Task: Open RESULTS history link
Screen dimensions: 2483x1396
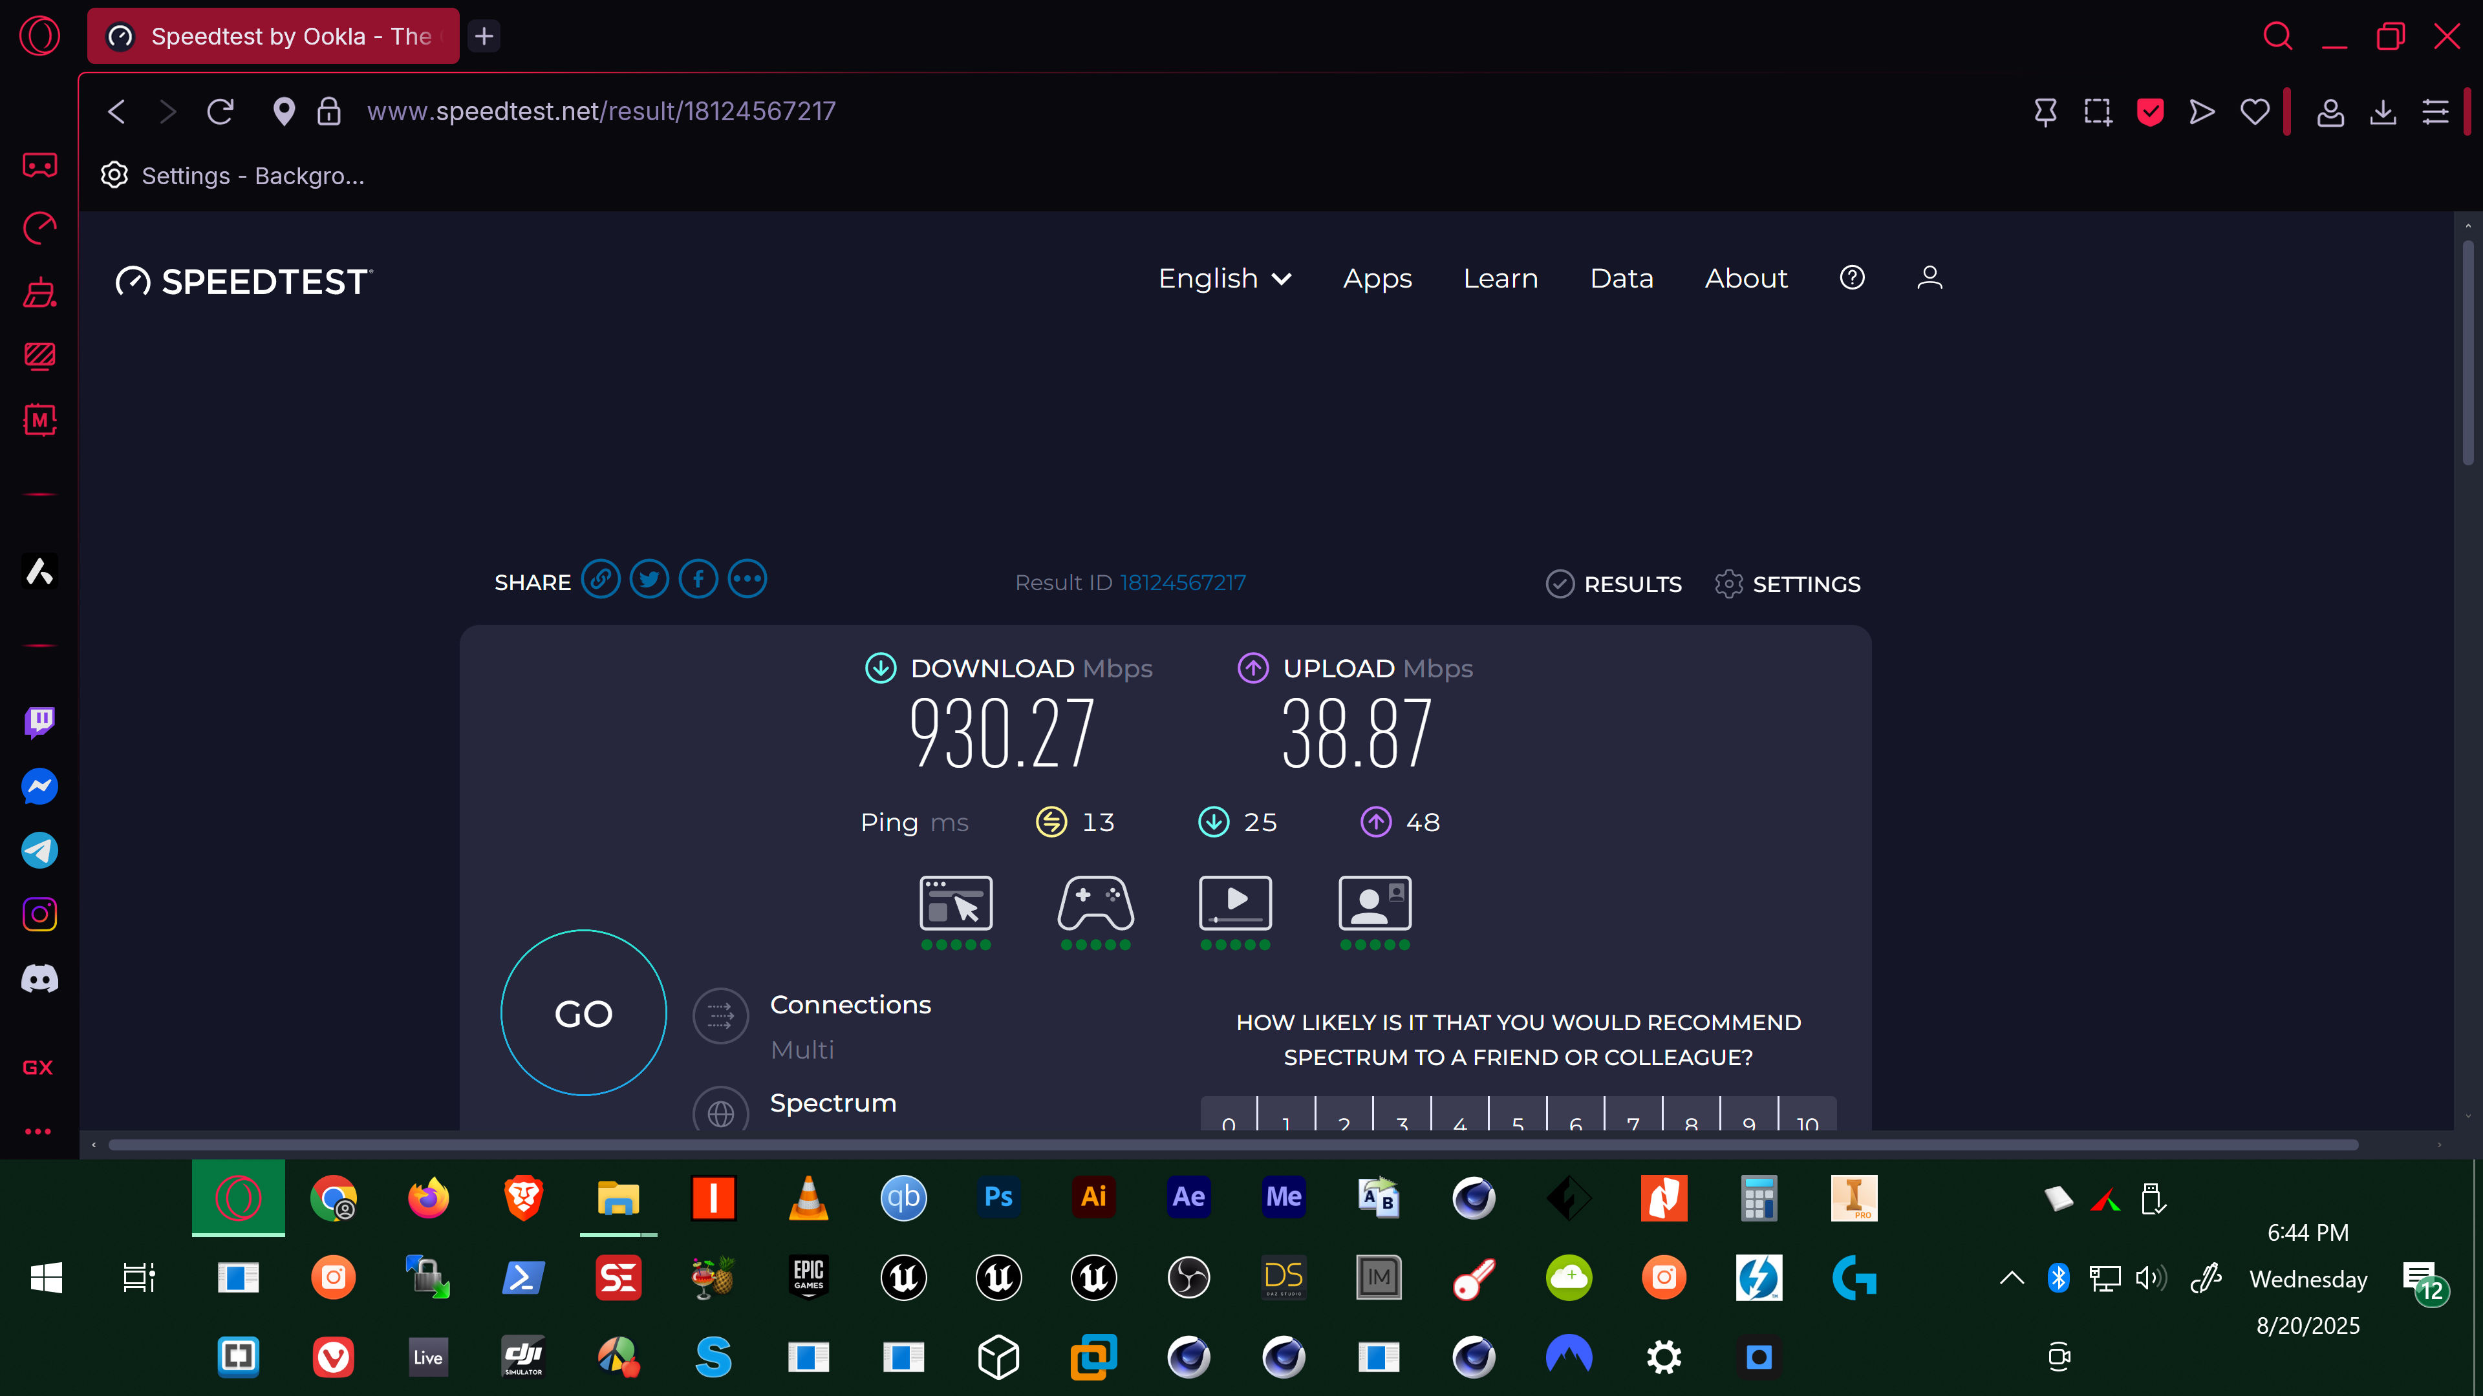Action: click(1613, 584)
